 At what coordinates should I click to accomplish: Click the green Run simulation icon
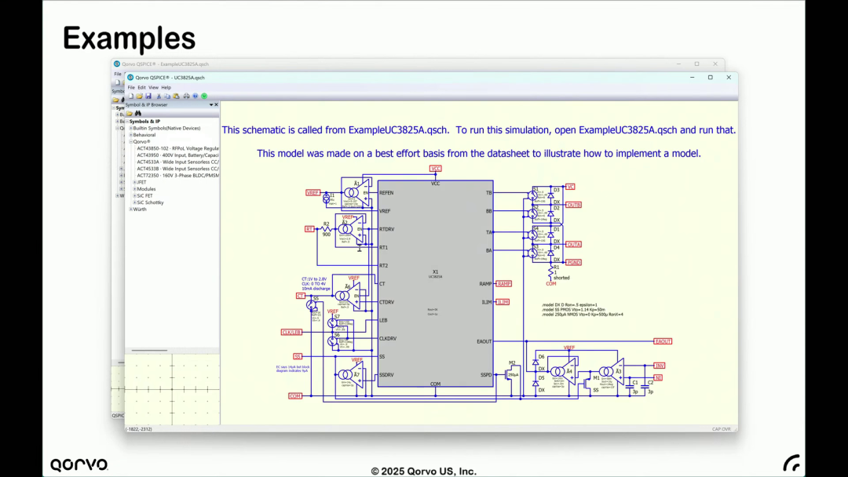coord(204,96)
